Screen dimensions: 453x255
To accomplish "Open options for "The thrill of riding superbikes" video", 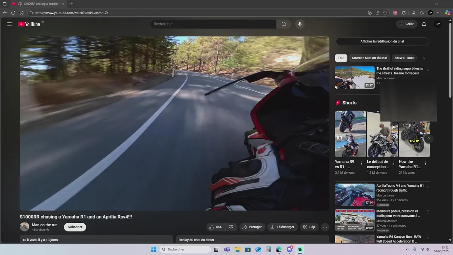I will tap(428, 69).
